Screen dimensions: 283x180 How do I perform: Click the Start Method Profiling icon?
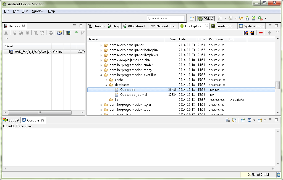click(42, 33)
